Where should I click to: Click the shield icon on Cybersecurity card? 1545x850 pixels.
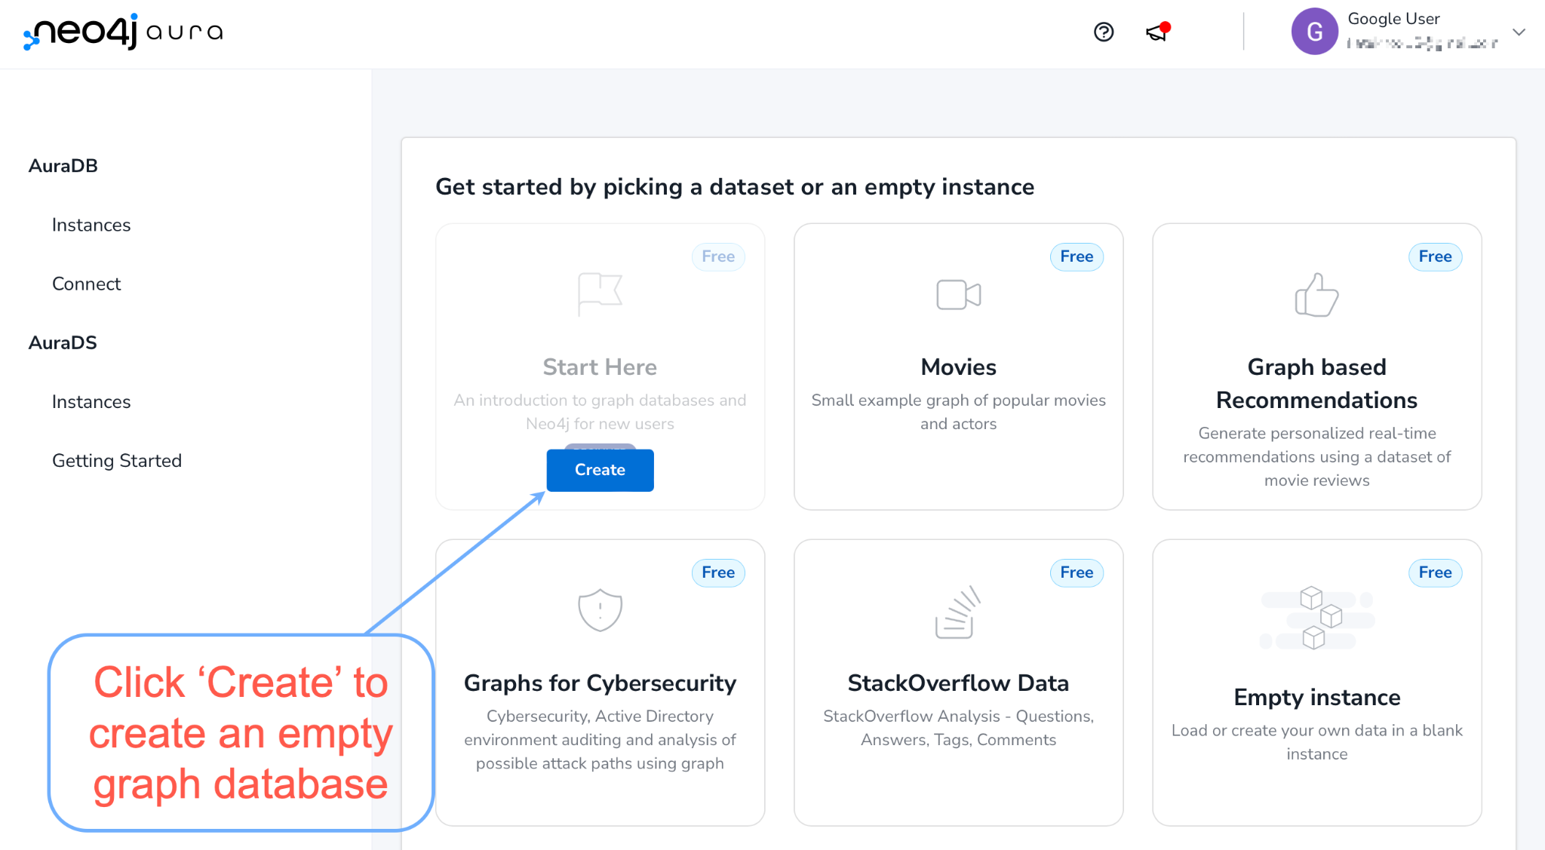coord(600,609)
